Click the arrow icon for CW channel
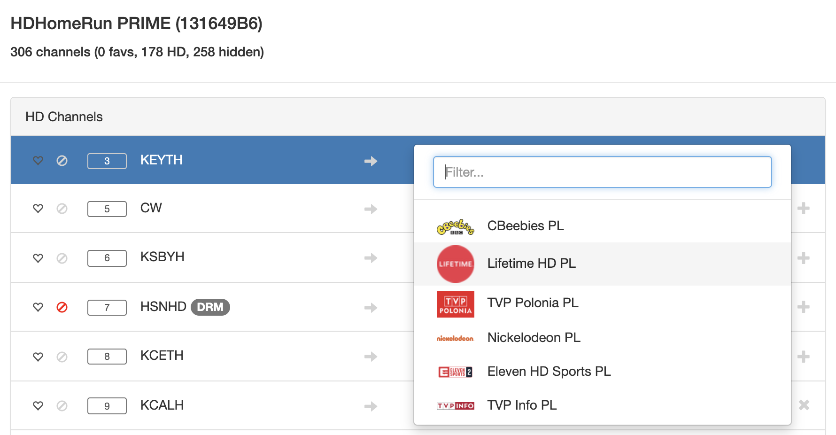836x435 pixels. tap(371, 209)
